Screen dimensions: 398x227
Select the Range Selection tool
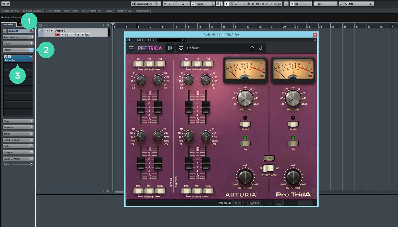(x=231, y=4)
